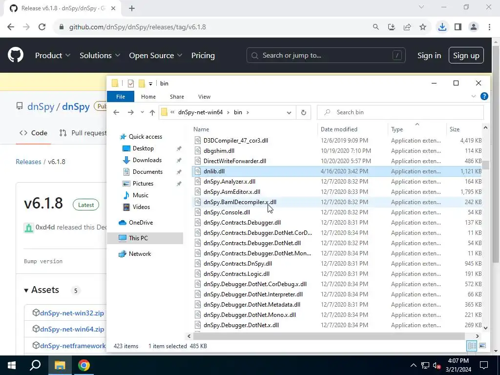Image resolution: width=500 pixels, height=375 pixels.
Task: Switch to large icons view layout icon
Action: point(482,346)
